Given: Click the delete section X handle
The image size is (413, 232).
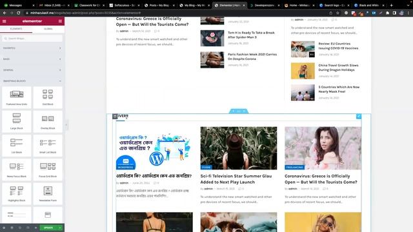Looking at the screenshot, I should tap(244, 111).
